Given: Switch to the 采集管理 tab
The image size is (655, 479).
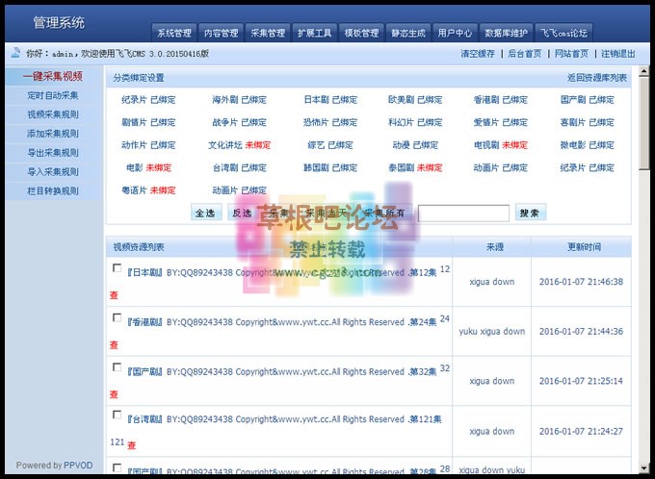Looking at the screenshot, I should point(268,33).
